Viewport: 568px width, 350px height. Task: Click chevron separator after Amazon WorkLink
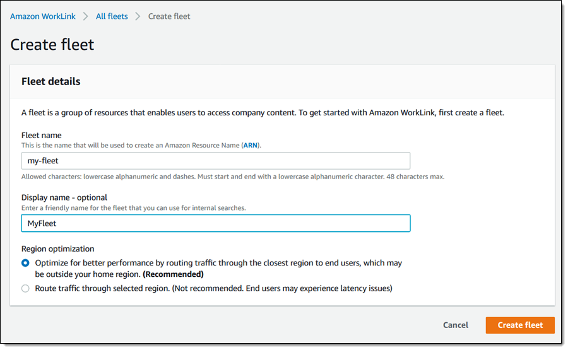tap(86, 16)
